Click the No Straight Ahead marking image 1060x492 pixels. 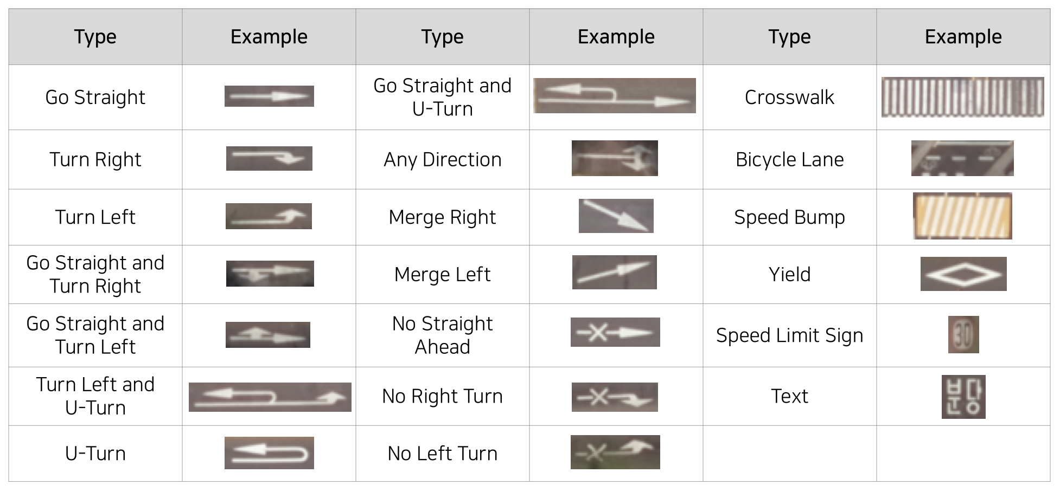(x=615, y=332)
